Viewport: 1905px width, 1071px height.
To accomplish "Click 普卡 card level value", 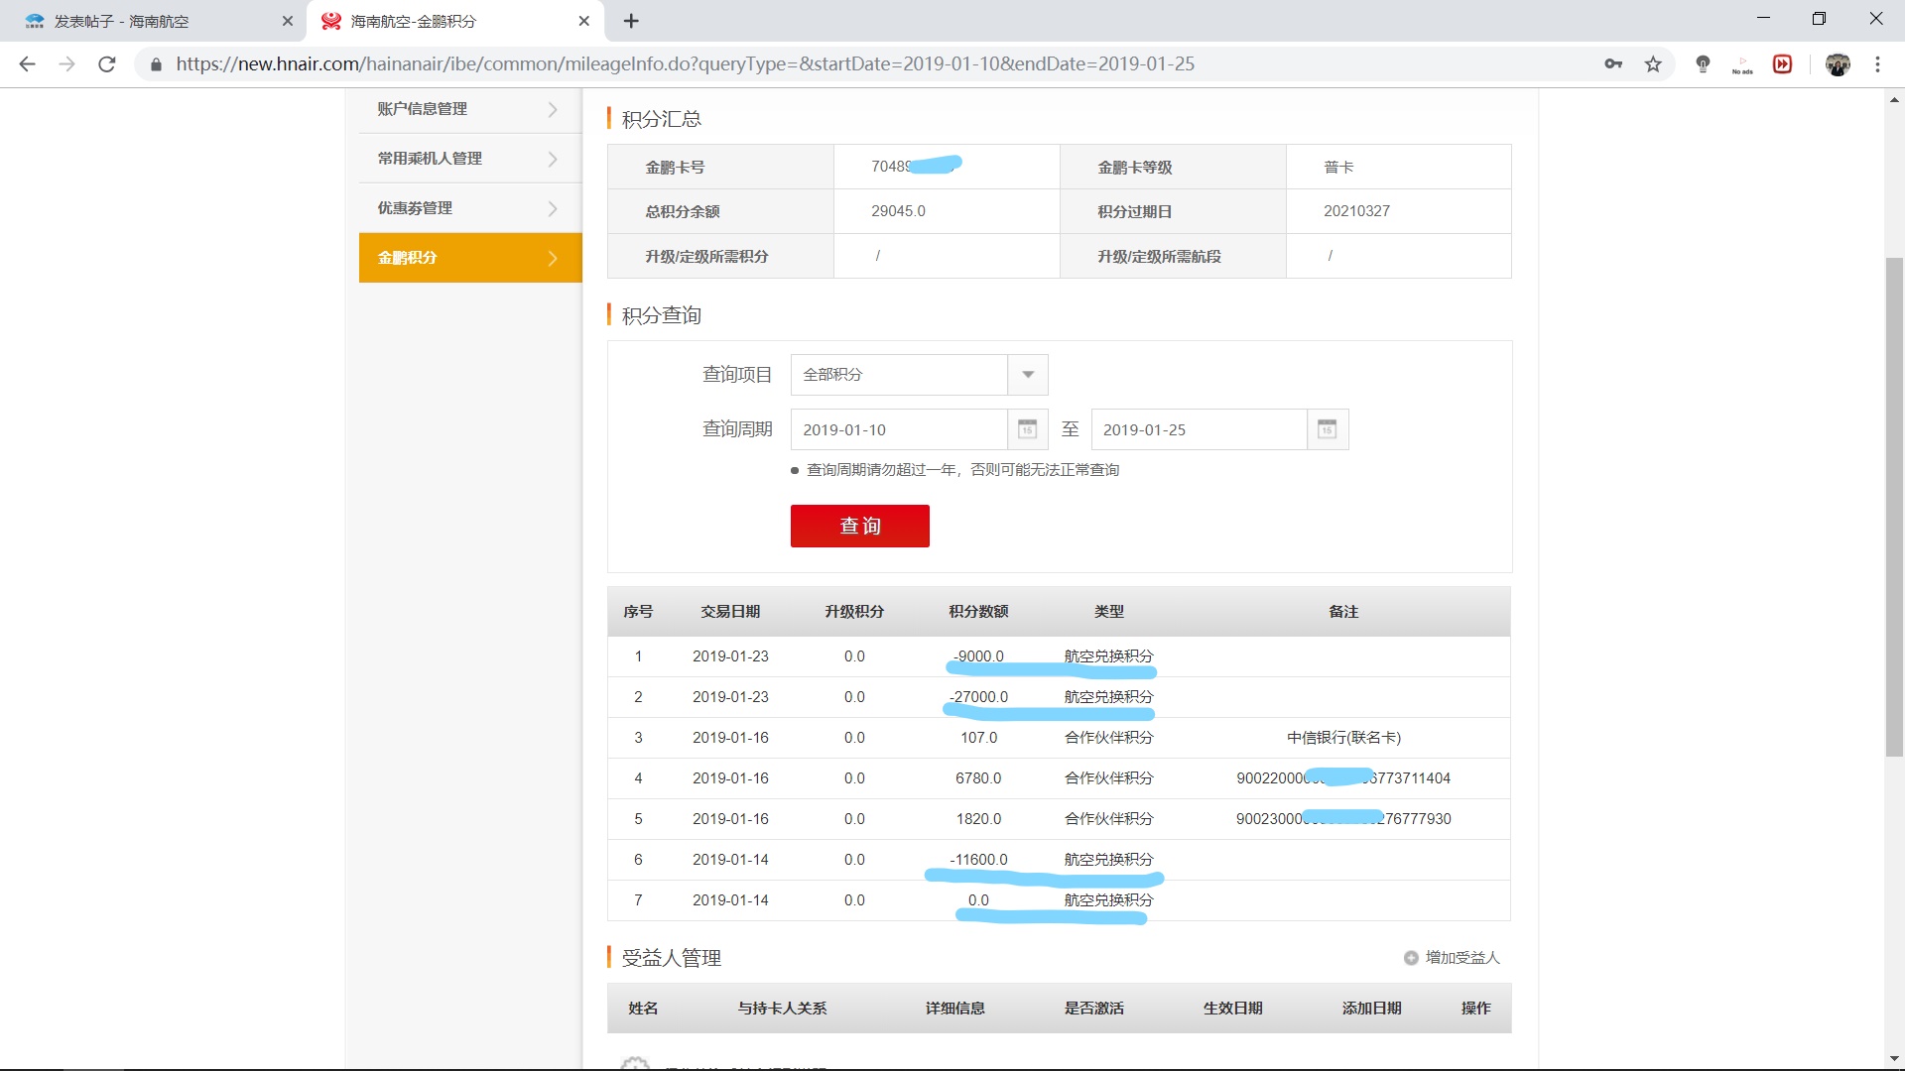I will [x=1338, y=168].
